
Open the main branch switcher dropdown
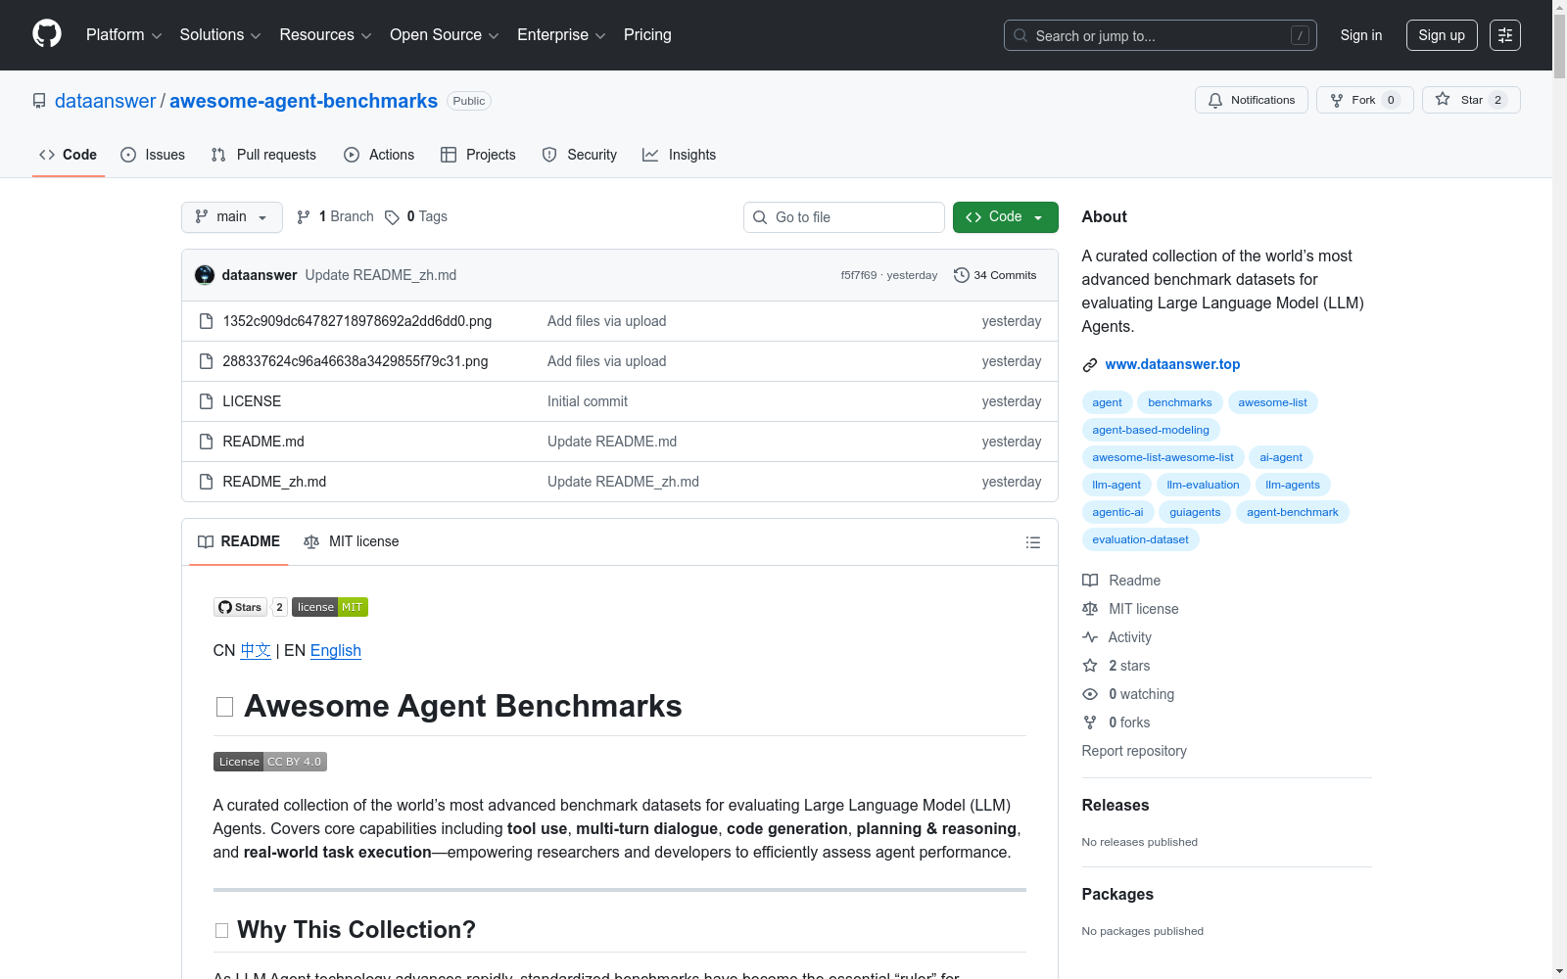[x=232, y=217]
